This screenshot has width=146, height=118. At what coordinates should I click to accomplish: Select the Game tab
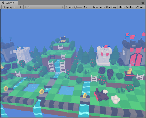pyautogui.click(x=9, y=3)
